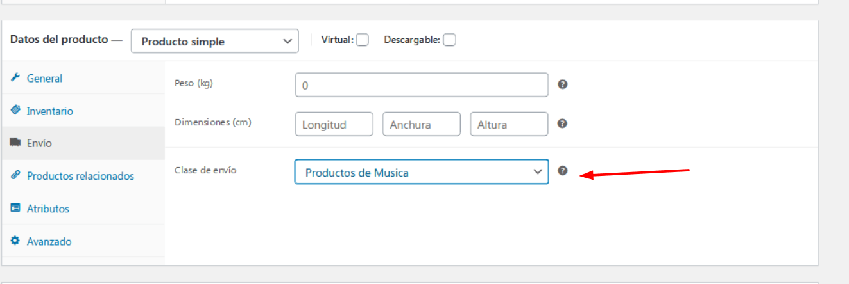
Task: Click the wrench icon beside General
Action: click(x=15, y=77)
